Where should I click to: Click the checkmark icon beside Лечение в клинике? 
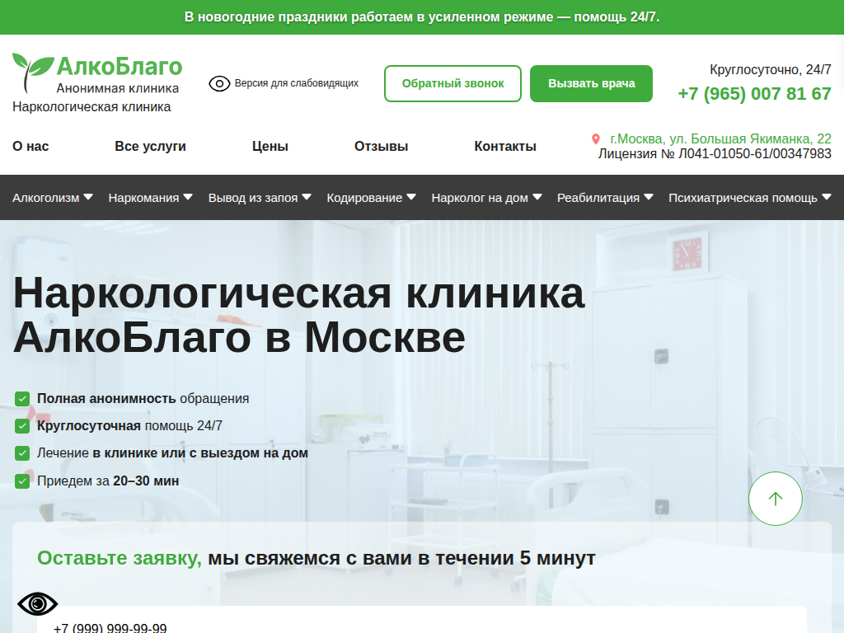pos(21,452)
